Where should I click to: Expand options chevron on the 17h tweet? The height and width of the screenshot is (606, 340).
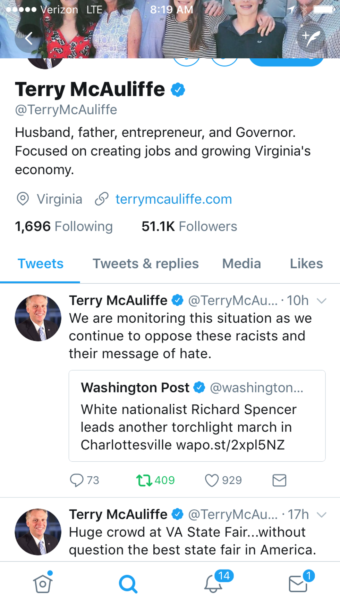point(322,515)
